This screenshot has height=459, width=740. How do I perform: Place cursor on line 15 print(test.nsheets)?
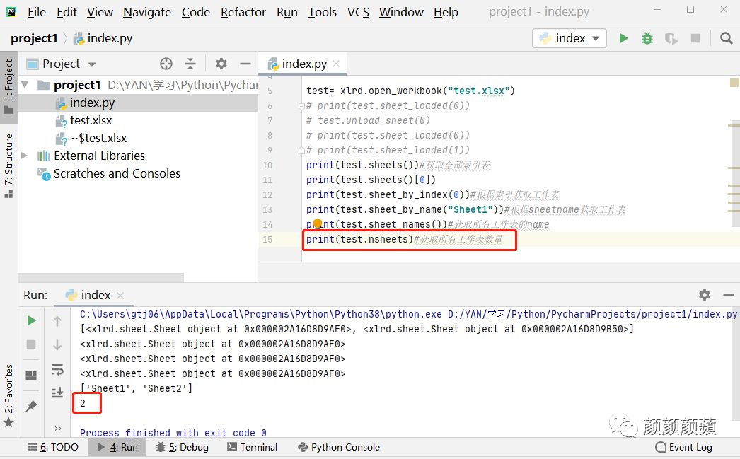359,240
